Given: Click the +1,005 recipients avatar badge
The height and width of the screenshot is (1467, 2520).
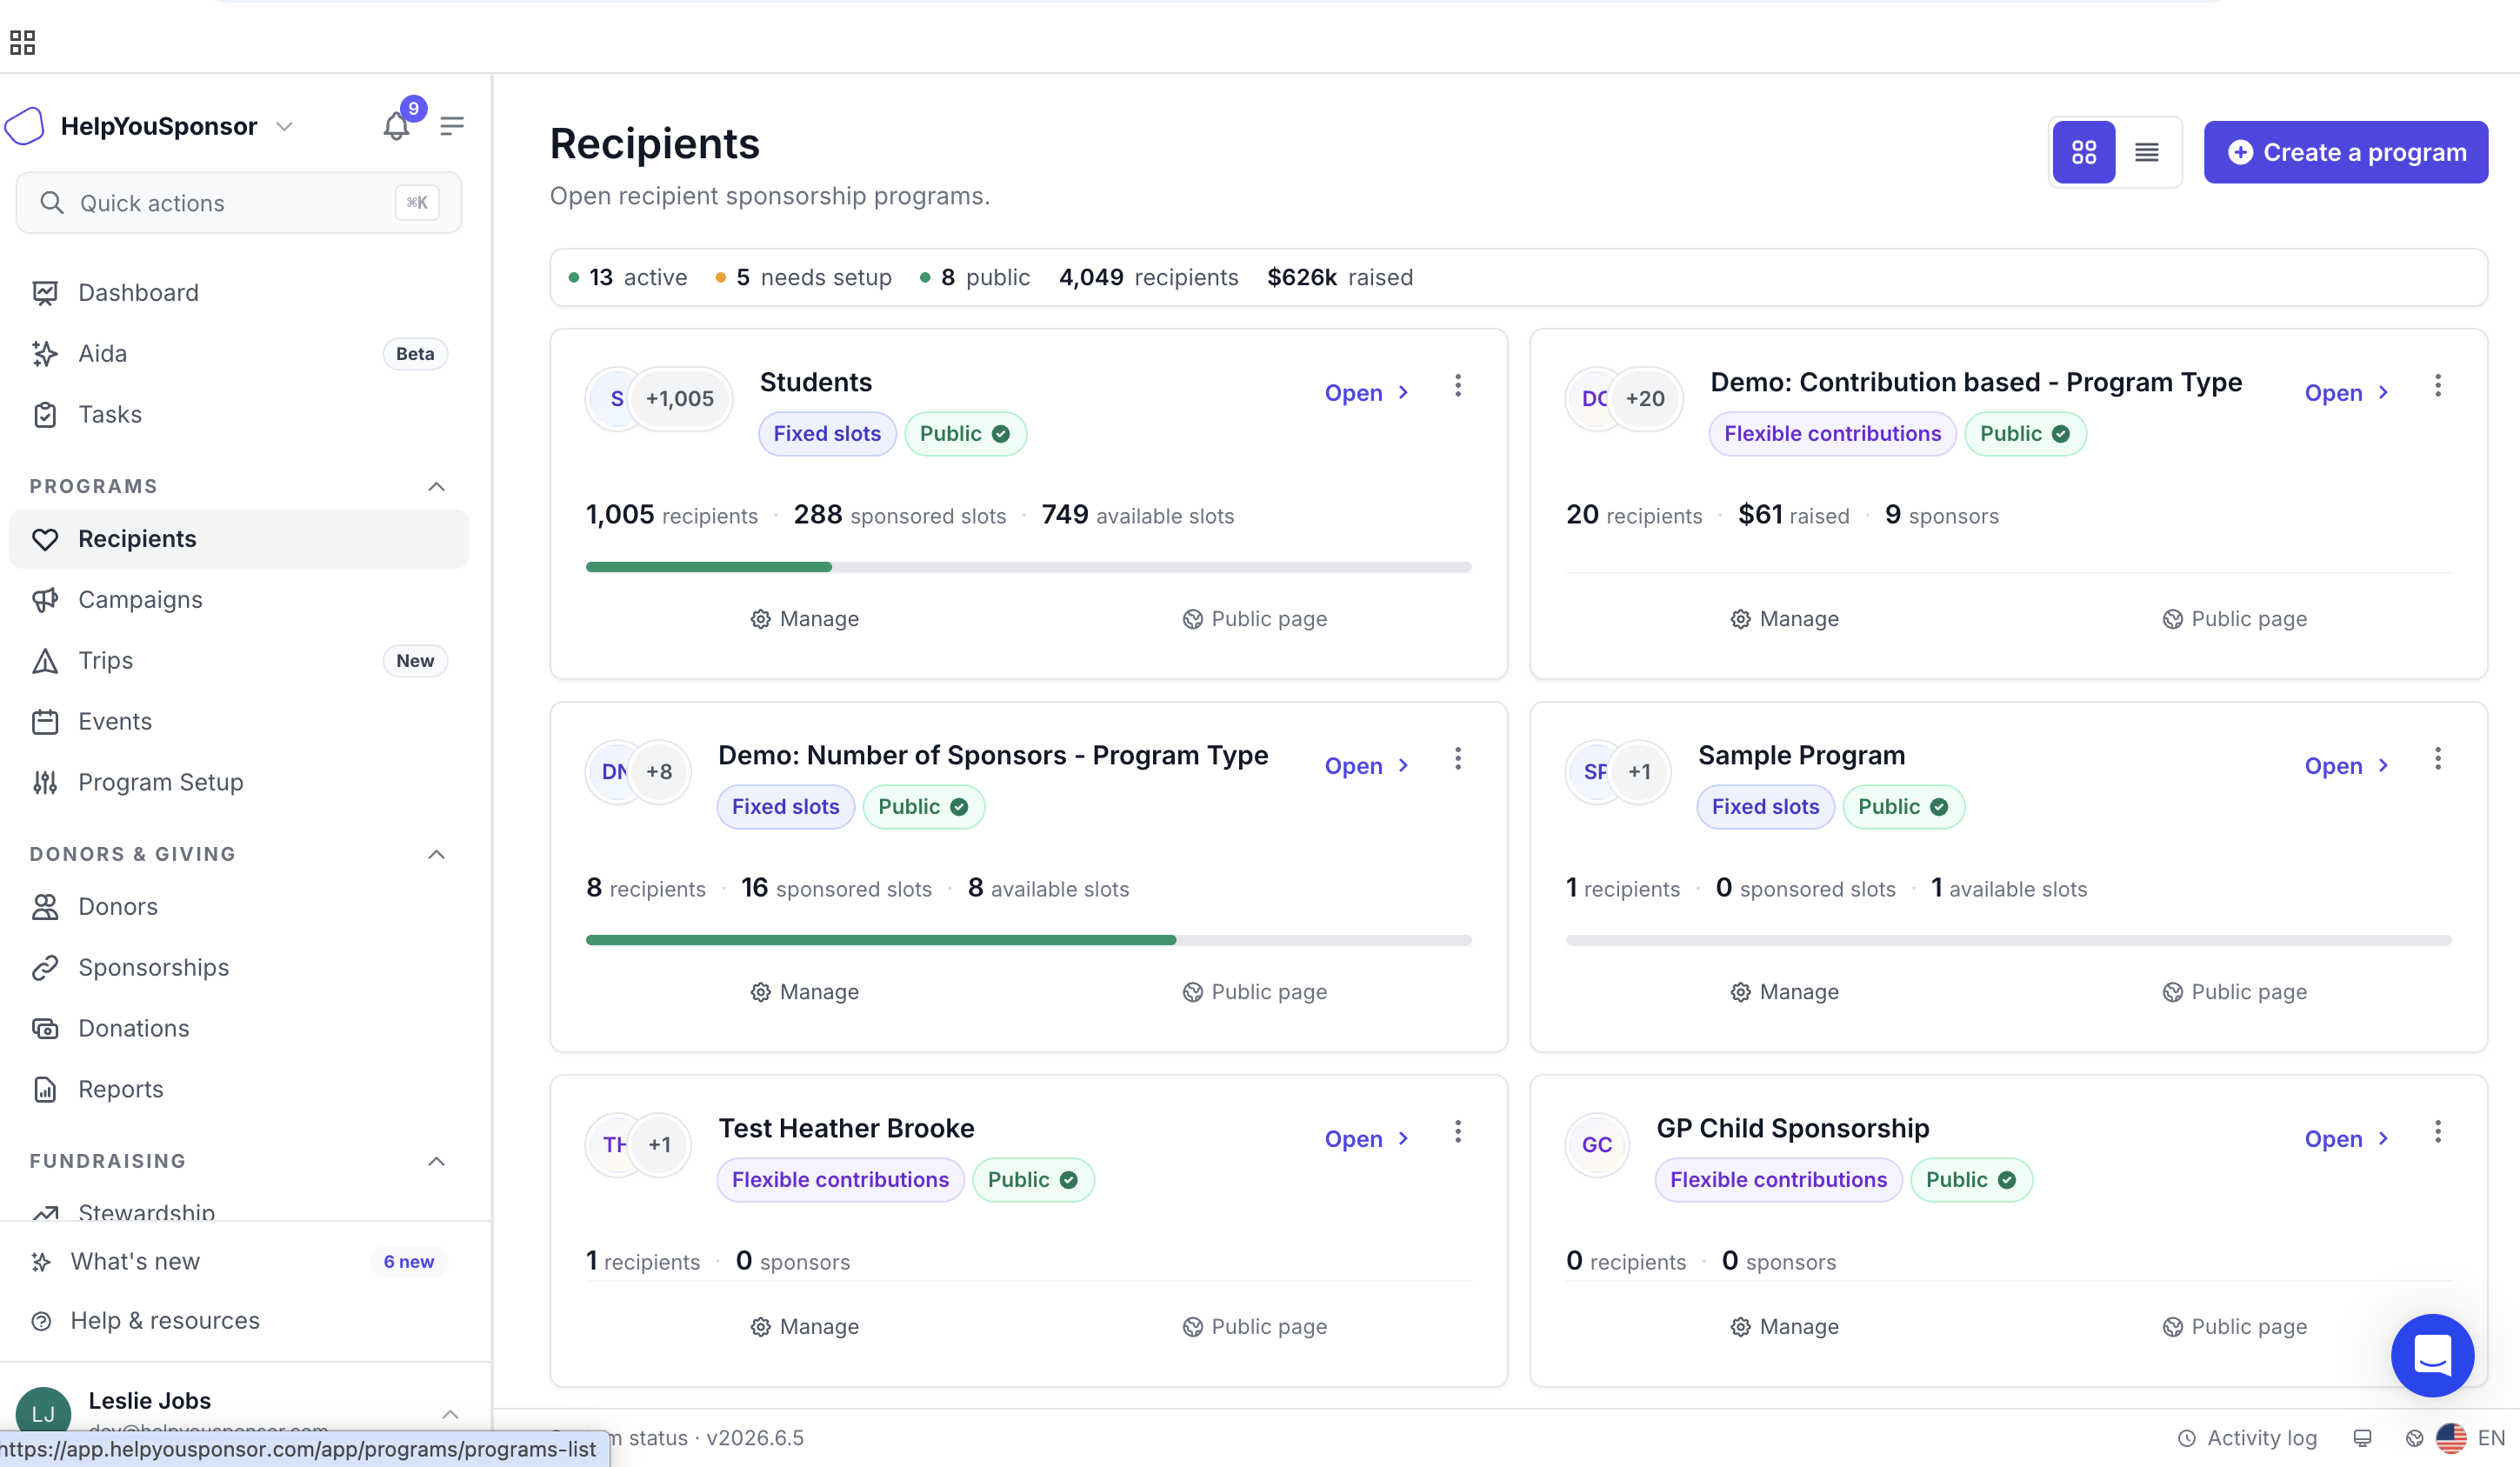Looking at the screenshot, I should 680,398.
